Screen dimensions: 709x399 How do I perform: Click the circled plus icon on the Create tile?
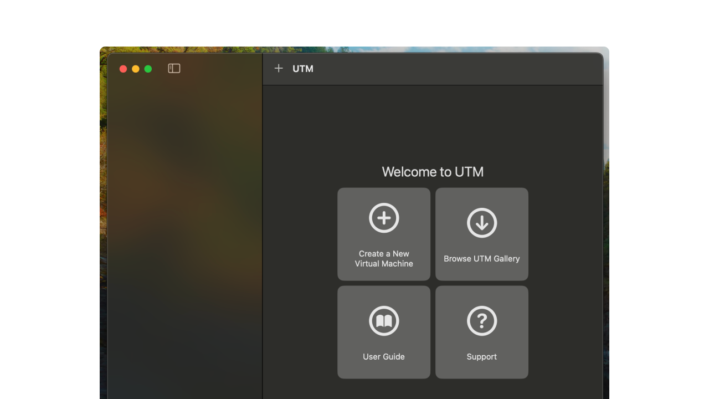tap(383, 218)
